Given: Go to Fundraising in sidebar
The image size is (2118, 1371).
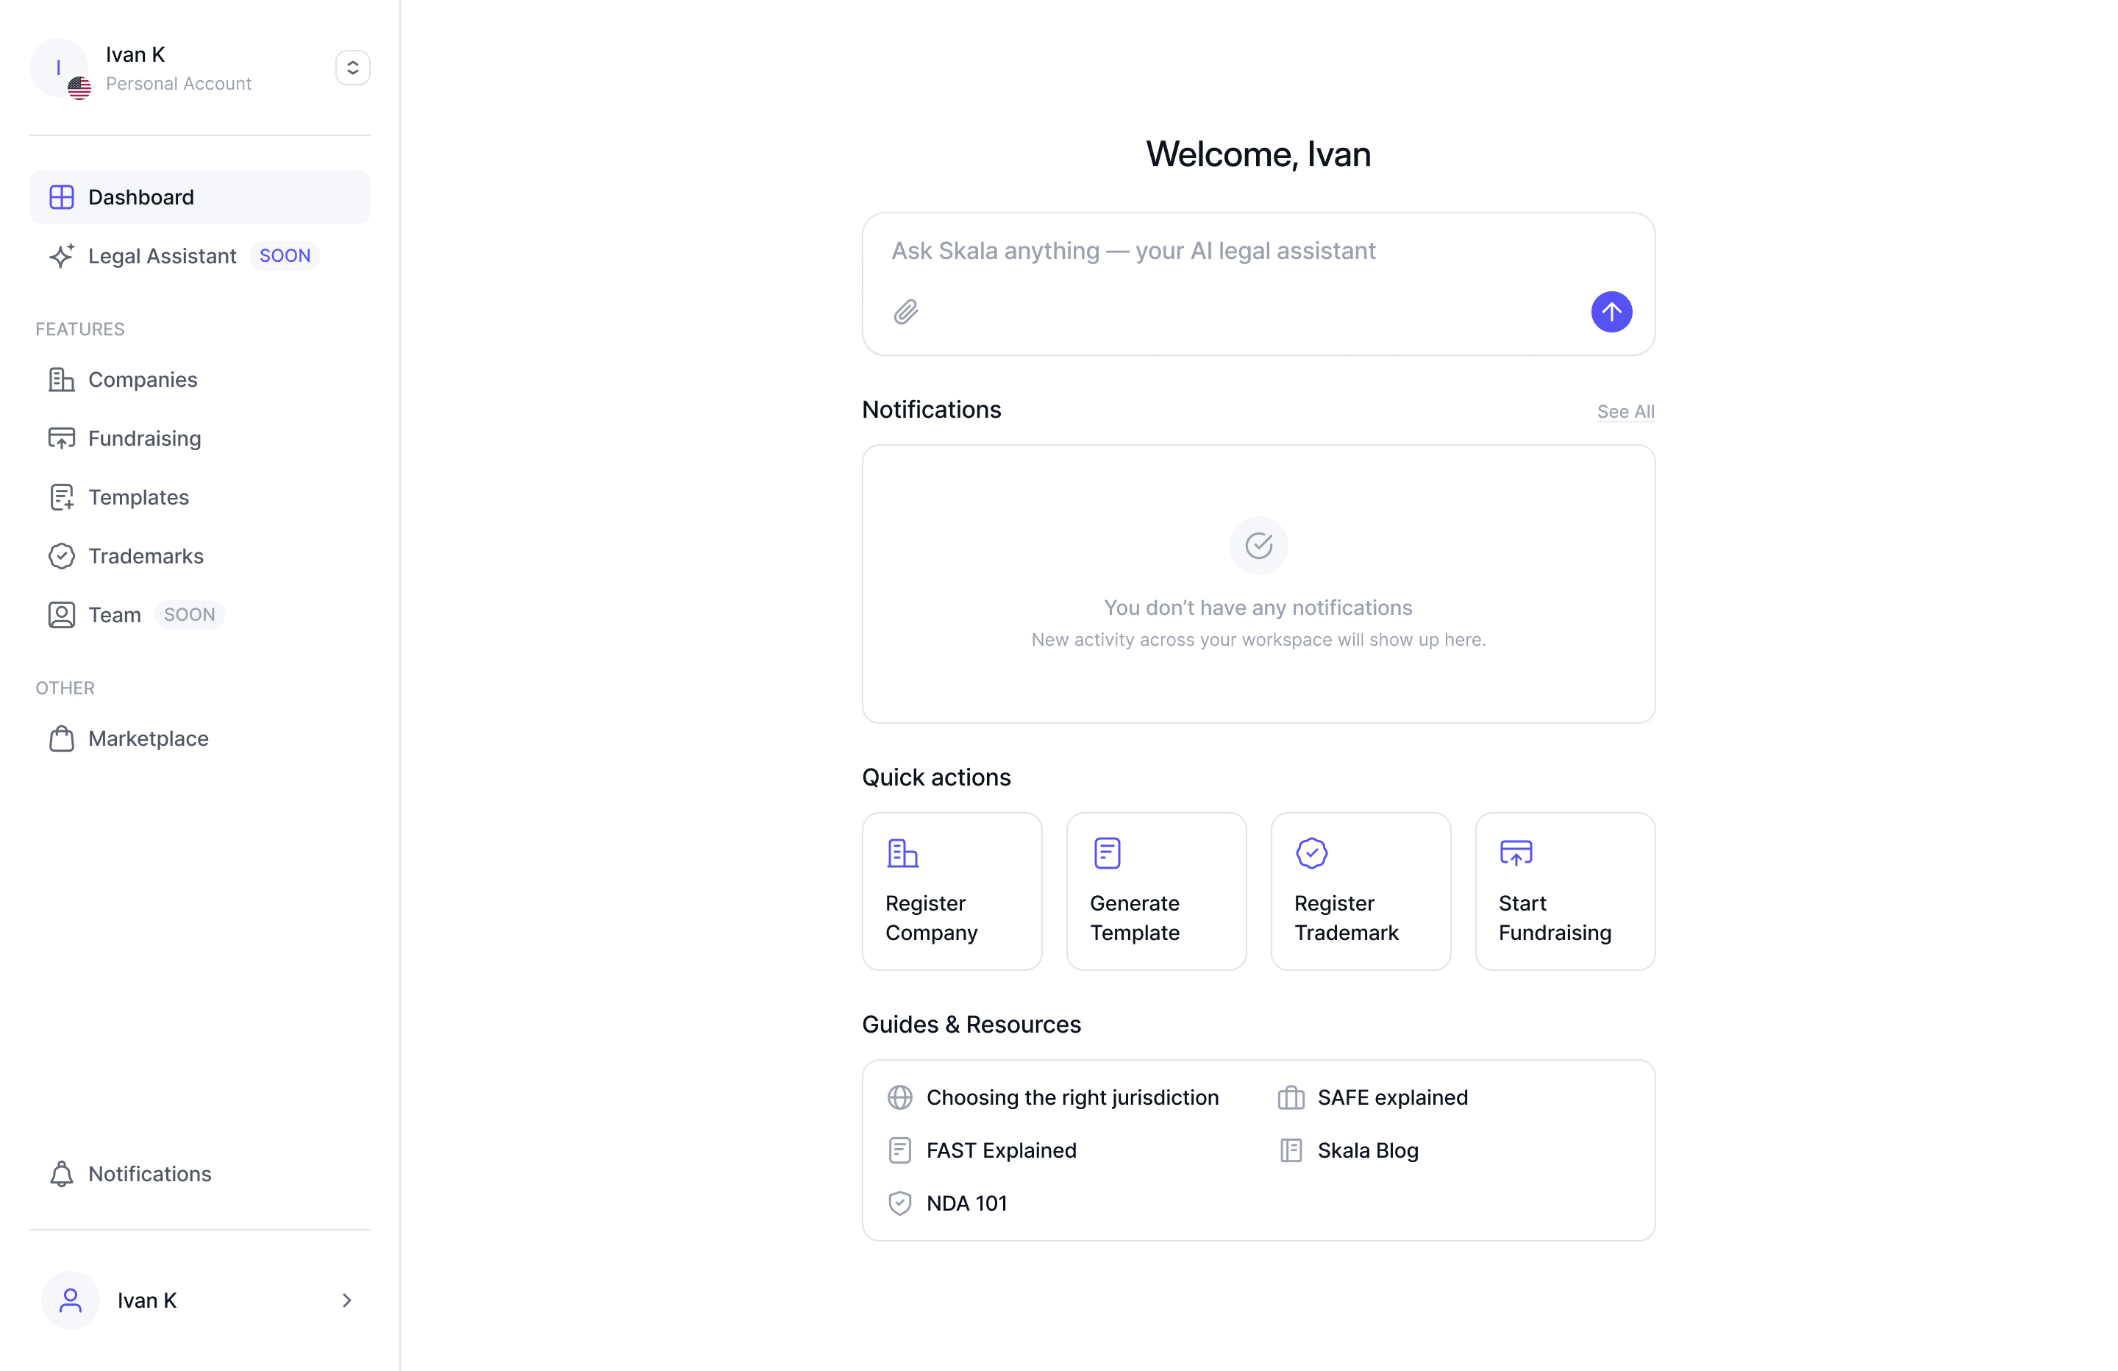Looking at the screenshot, I should coord(144,439).
